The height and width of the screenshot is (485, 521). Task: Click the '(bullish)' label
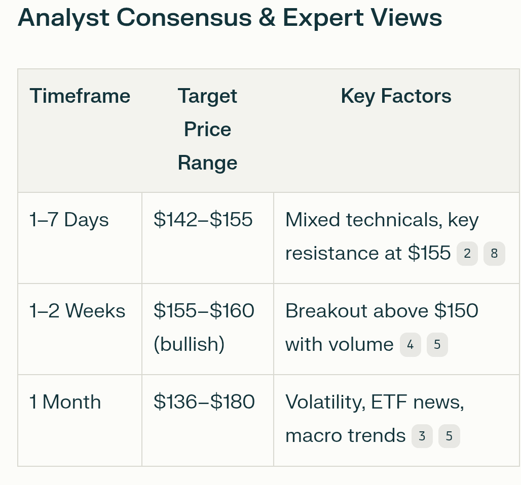point(189,344)
